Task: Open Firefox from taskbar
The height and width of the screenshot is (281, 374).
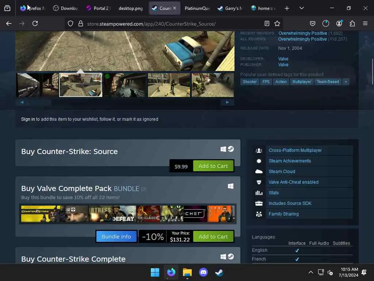Action: (171, 272)
